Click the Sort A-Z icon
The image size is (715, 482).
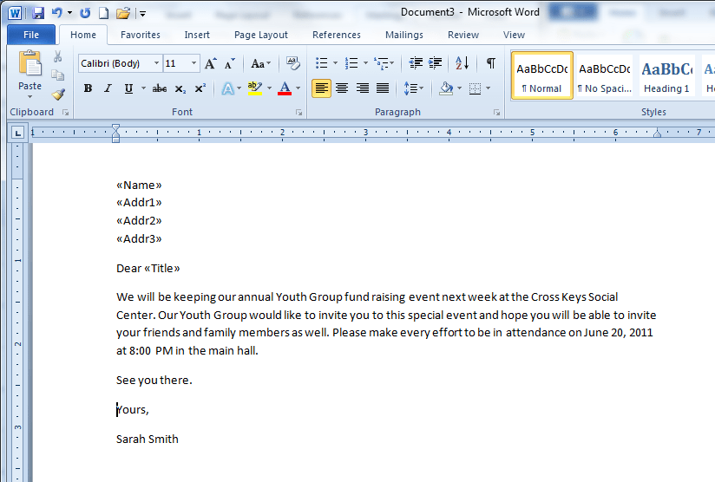(462, 63)
